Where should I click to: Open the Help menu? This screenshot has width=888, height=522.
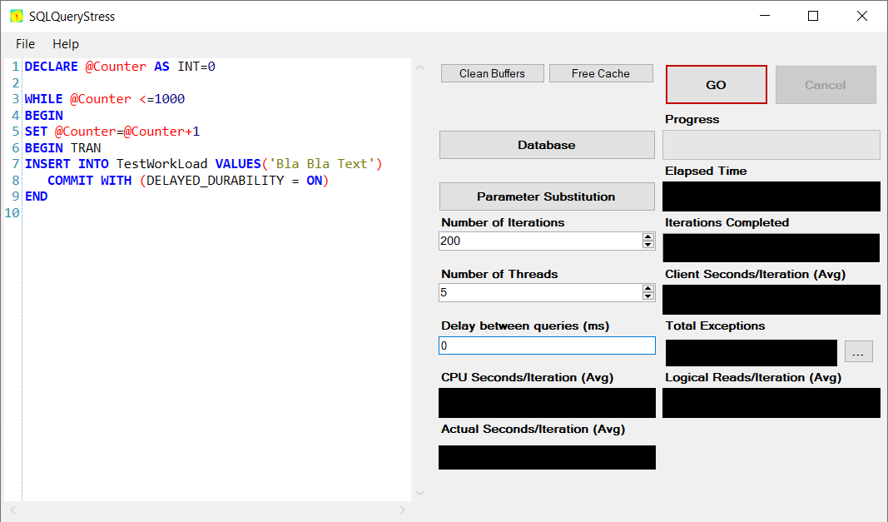pyautogui.click(x=66, y=43)
